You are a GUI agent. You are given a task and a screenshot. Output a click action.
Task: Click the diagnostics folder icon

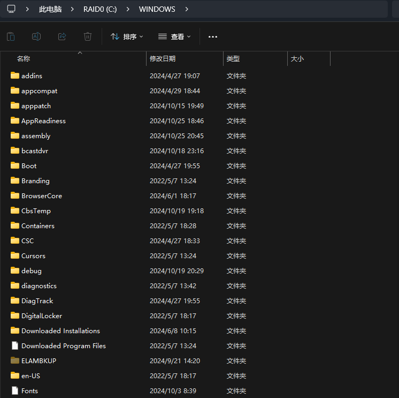(15, 286)
